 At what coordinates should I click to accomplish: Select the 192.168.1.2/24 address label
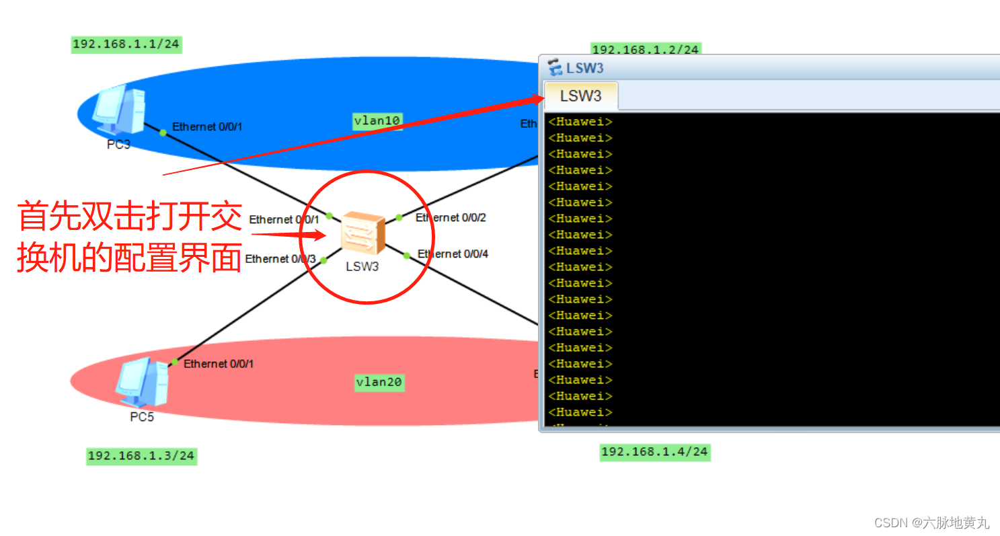click(646, 49)
